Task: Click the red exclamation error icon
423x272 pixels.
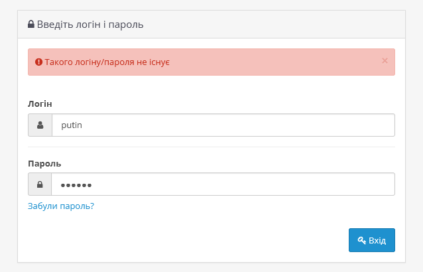Action: (x=38, y=62)
